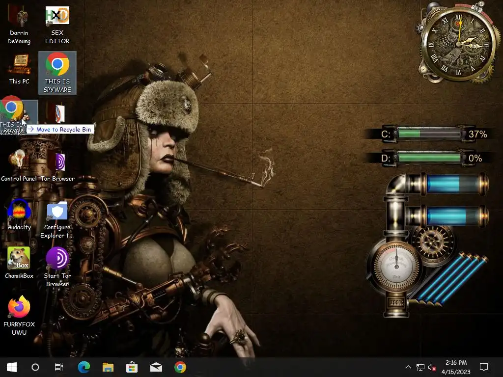The width and height of the screenshot is (503, 377).
Task: Click the D: drive usage bar
Action: (429, 158)
